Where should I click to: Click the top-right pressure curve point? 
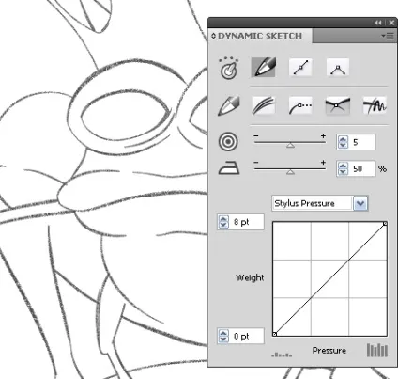(x=385, y=223)
